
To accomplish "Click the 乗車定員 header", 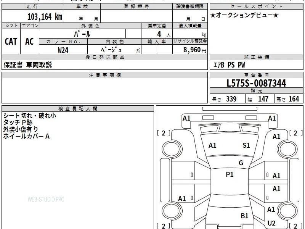I will (157, 26).
